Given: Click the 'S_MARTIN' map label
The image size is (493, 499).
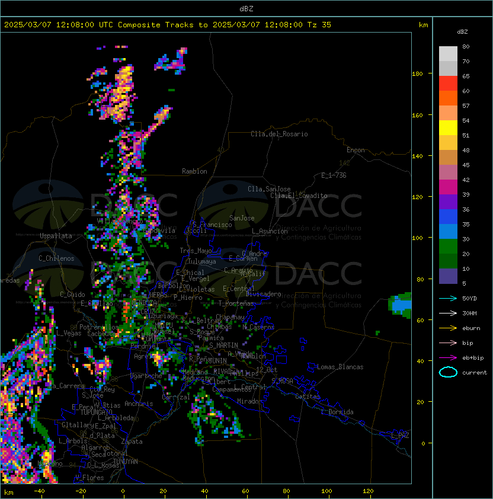Looking at the screenshot, I should (x=223, y=346).
